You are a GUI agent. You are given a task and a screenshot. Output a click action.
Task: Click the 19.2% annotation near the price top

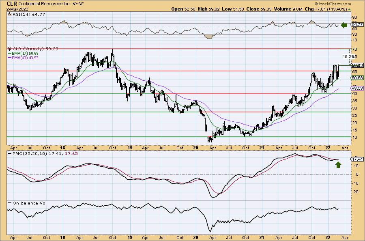(x=350, y=56)
